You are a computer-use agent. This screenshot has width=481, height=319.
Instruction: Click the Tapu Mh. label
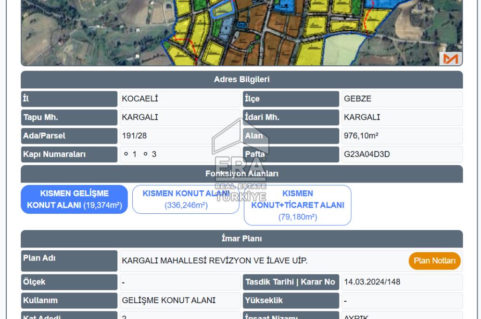(x=69, y=117)
